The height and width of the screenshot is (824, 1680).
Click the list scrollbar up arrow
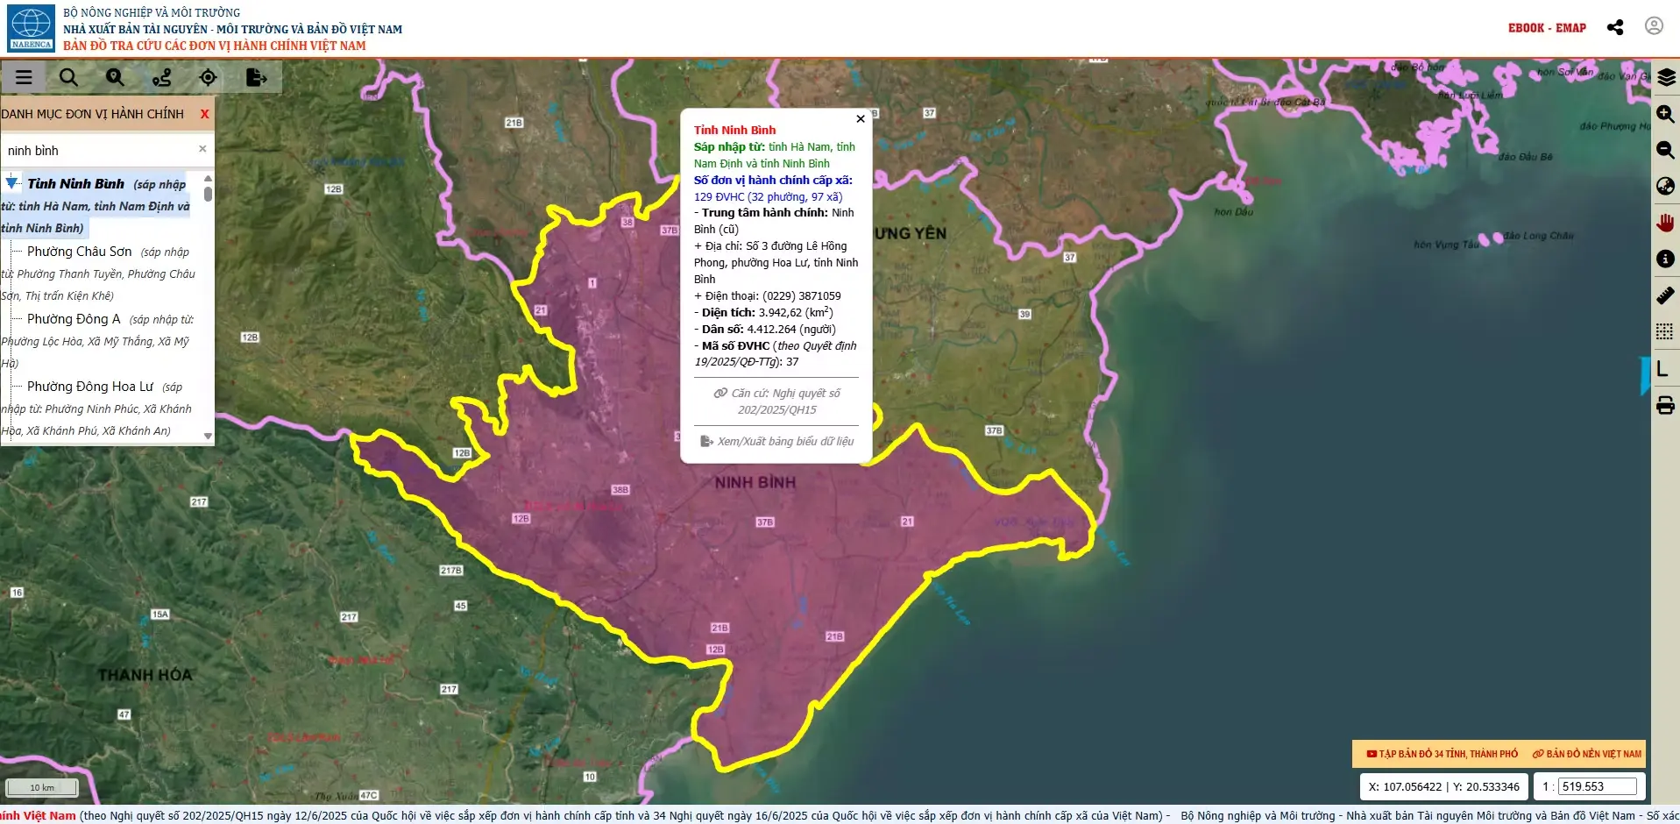[208, 178]
